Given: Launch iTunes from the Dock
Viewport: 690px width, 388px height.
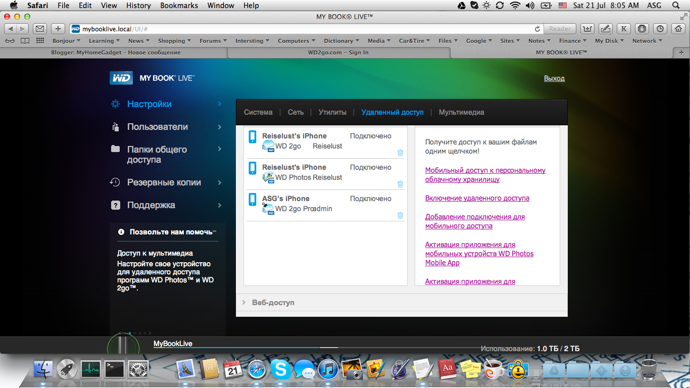Looking at the screenshot, I should coord(328,370).
